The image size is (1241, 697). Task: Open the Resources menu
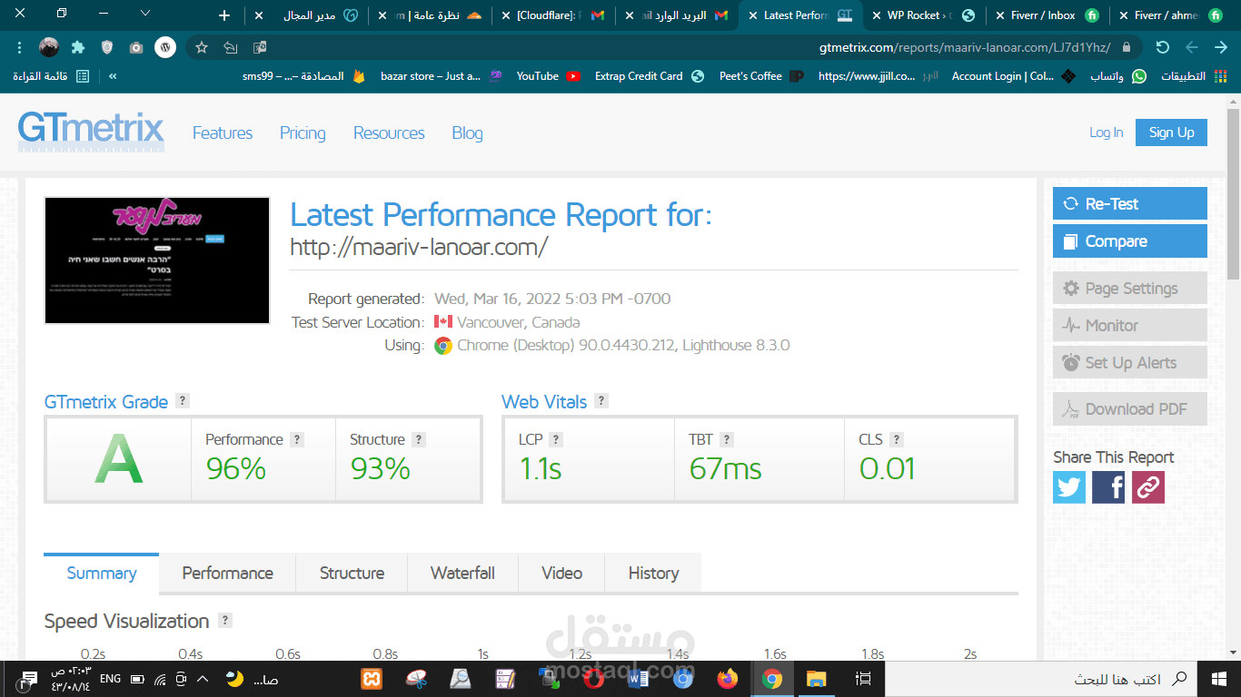click(389, 133)
